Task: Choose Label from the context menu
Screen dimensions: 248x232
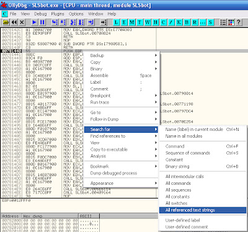Action: click(121, 82)
